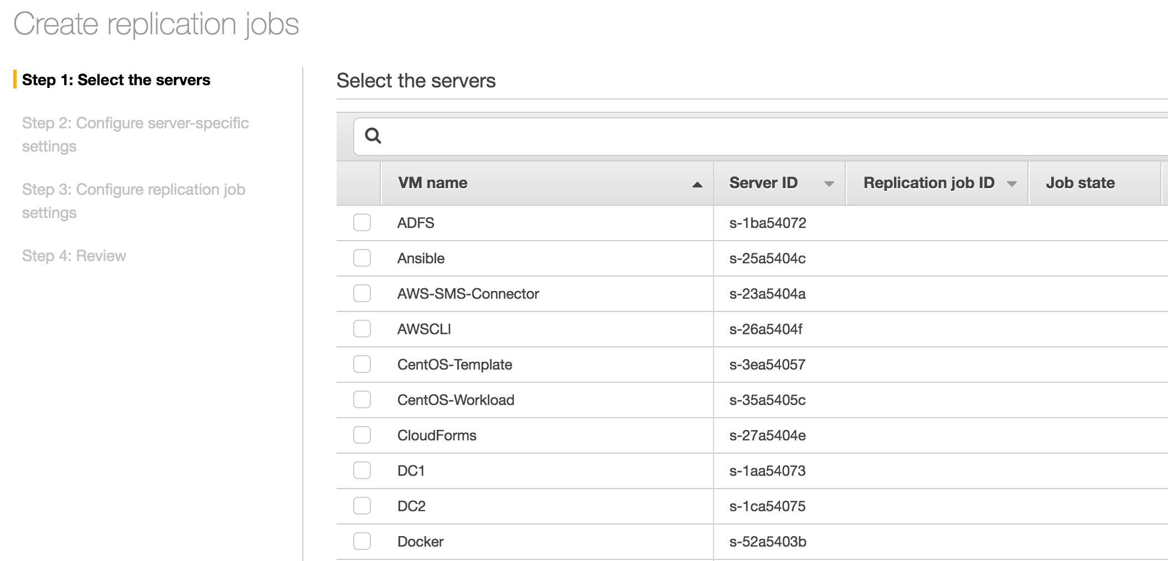Screen dimensions: 1168x561
Task: Check the CentOS-Workload checkbox
Action: click(x=362, y=400)
